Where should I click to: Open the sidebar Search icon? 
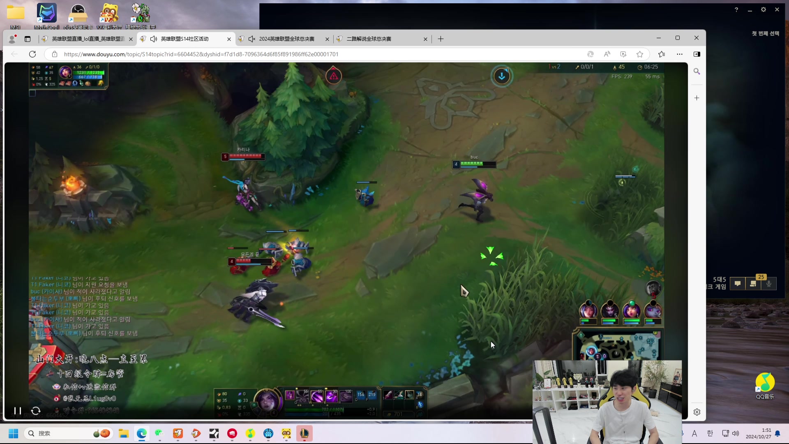tap(697, 72)
